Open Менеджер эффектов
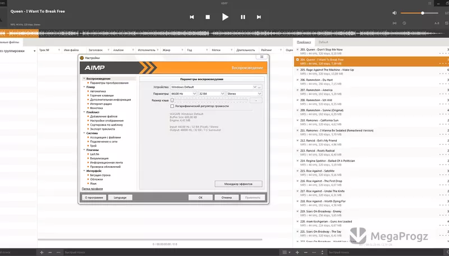 tap(238, 184)
